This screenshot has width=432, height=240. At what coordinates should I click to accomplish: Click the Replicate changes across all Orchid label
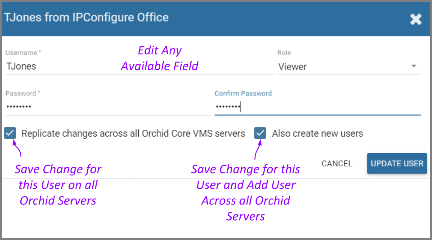(133, 133)
